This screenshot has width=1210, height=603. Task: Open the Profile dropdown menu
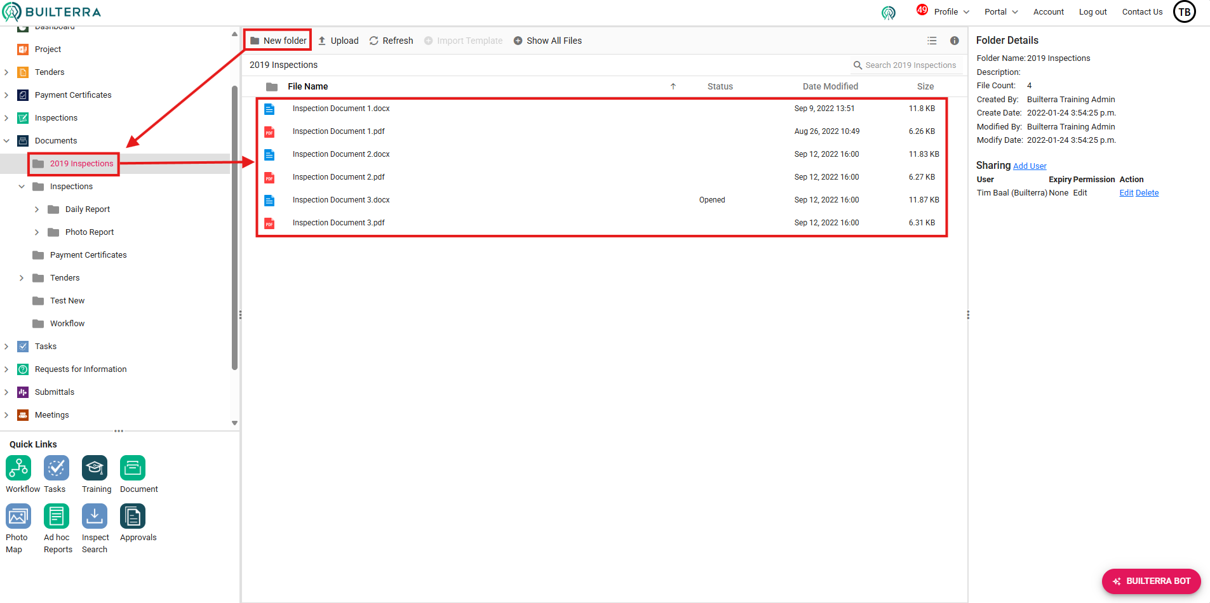951,12
